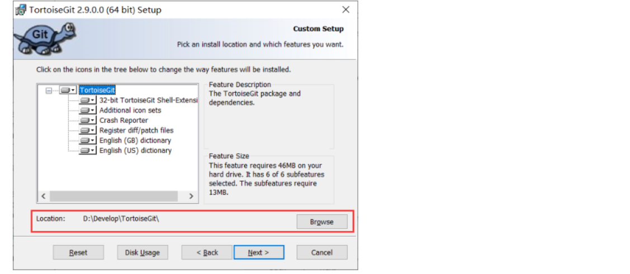Open the English (US) dictionary feature icon dropdown
This screenshot has width=630, height=274.
click(88, 150)
